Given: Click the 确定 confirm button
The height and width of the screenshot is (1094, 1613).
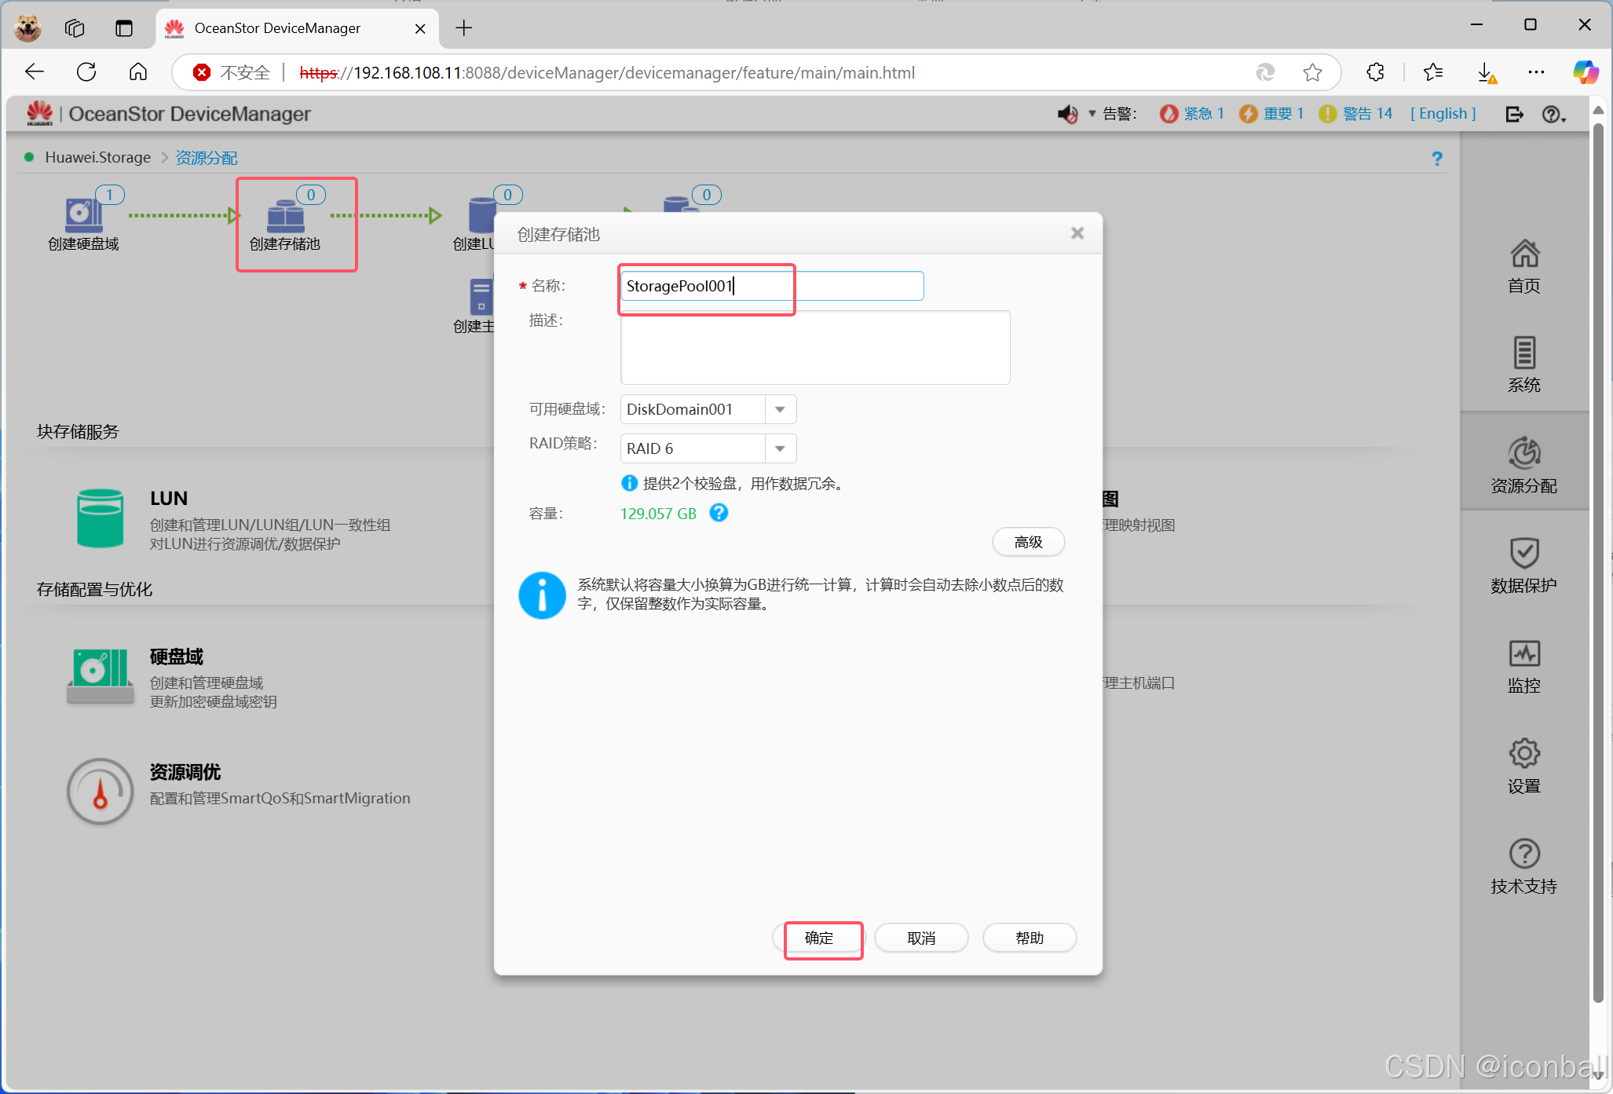Looking at the screenshot, I should click(x=819, y=938).
